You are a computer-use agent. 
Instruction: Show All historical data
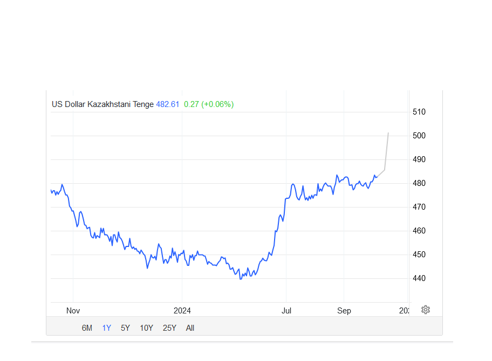[190, 328]
